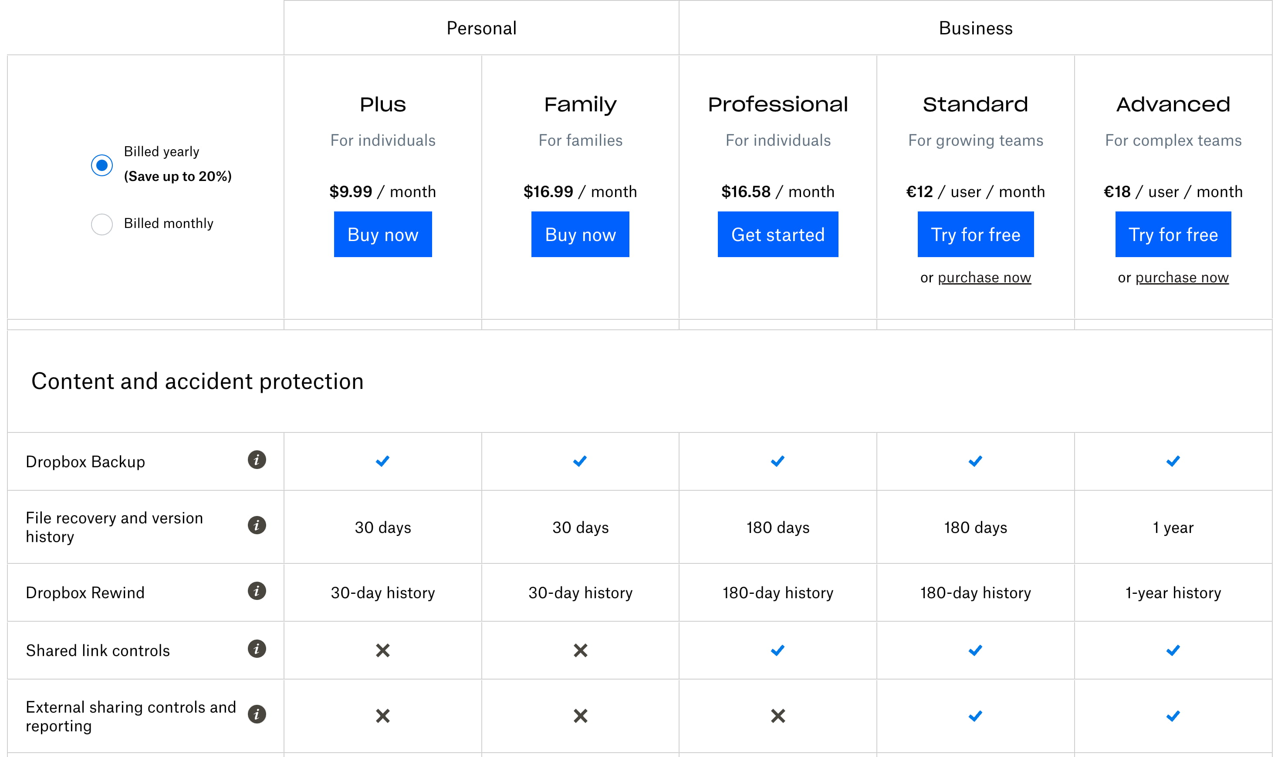The image size is (1278, 757).
Task: Select the Billed monthly radio option
Action: pyautogui.click(x=101, y=224)
